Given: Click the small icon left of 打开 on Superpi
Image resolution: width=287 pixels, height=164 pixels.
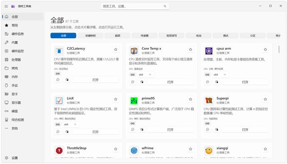Looking at the screenshot, I should (x=217, y=130).
